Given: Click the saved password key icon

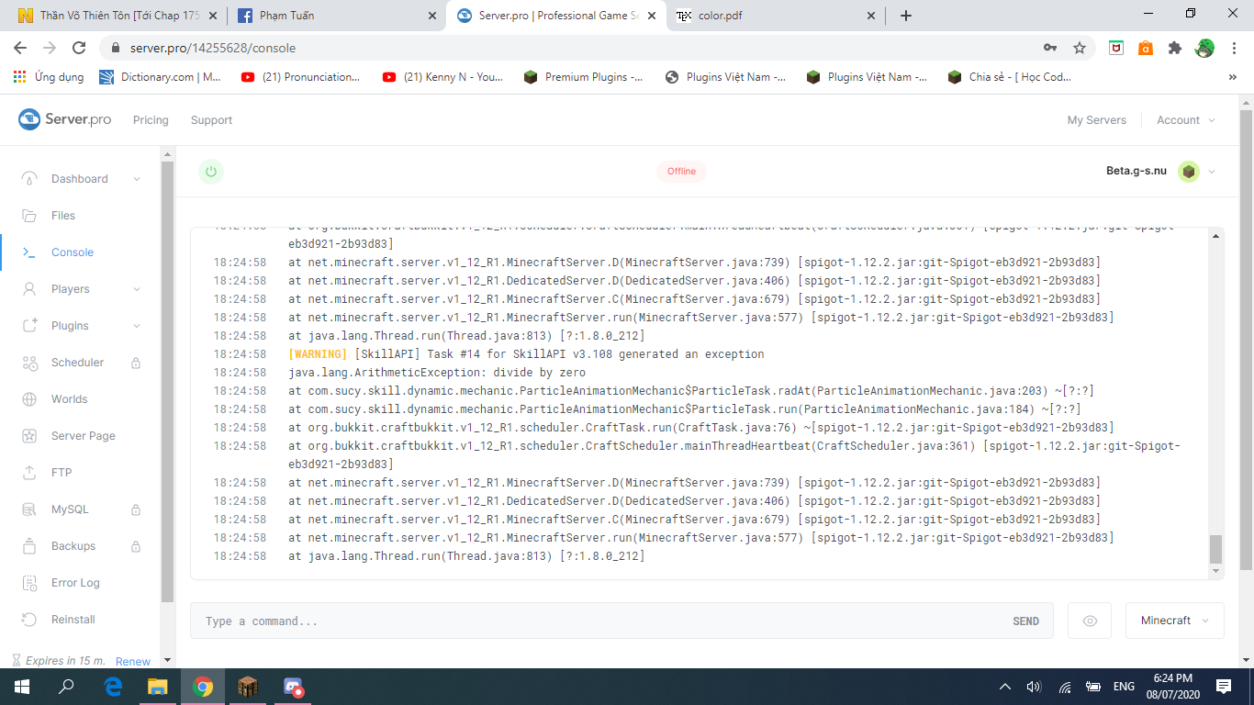Looking at the screenshot, I should [1050, 48].
